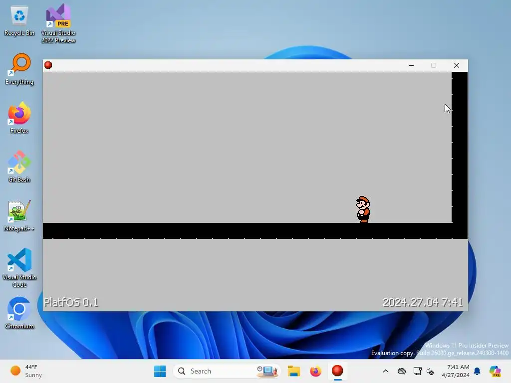Open the Chromium desktop shortcut
Screen dimensions: 511x383
click(x=19, y=313)
